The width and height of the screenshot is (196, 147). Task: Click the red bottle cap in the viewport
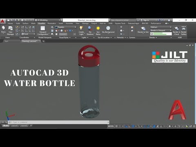coord(89,56)
